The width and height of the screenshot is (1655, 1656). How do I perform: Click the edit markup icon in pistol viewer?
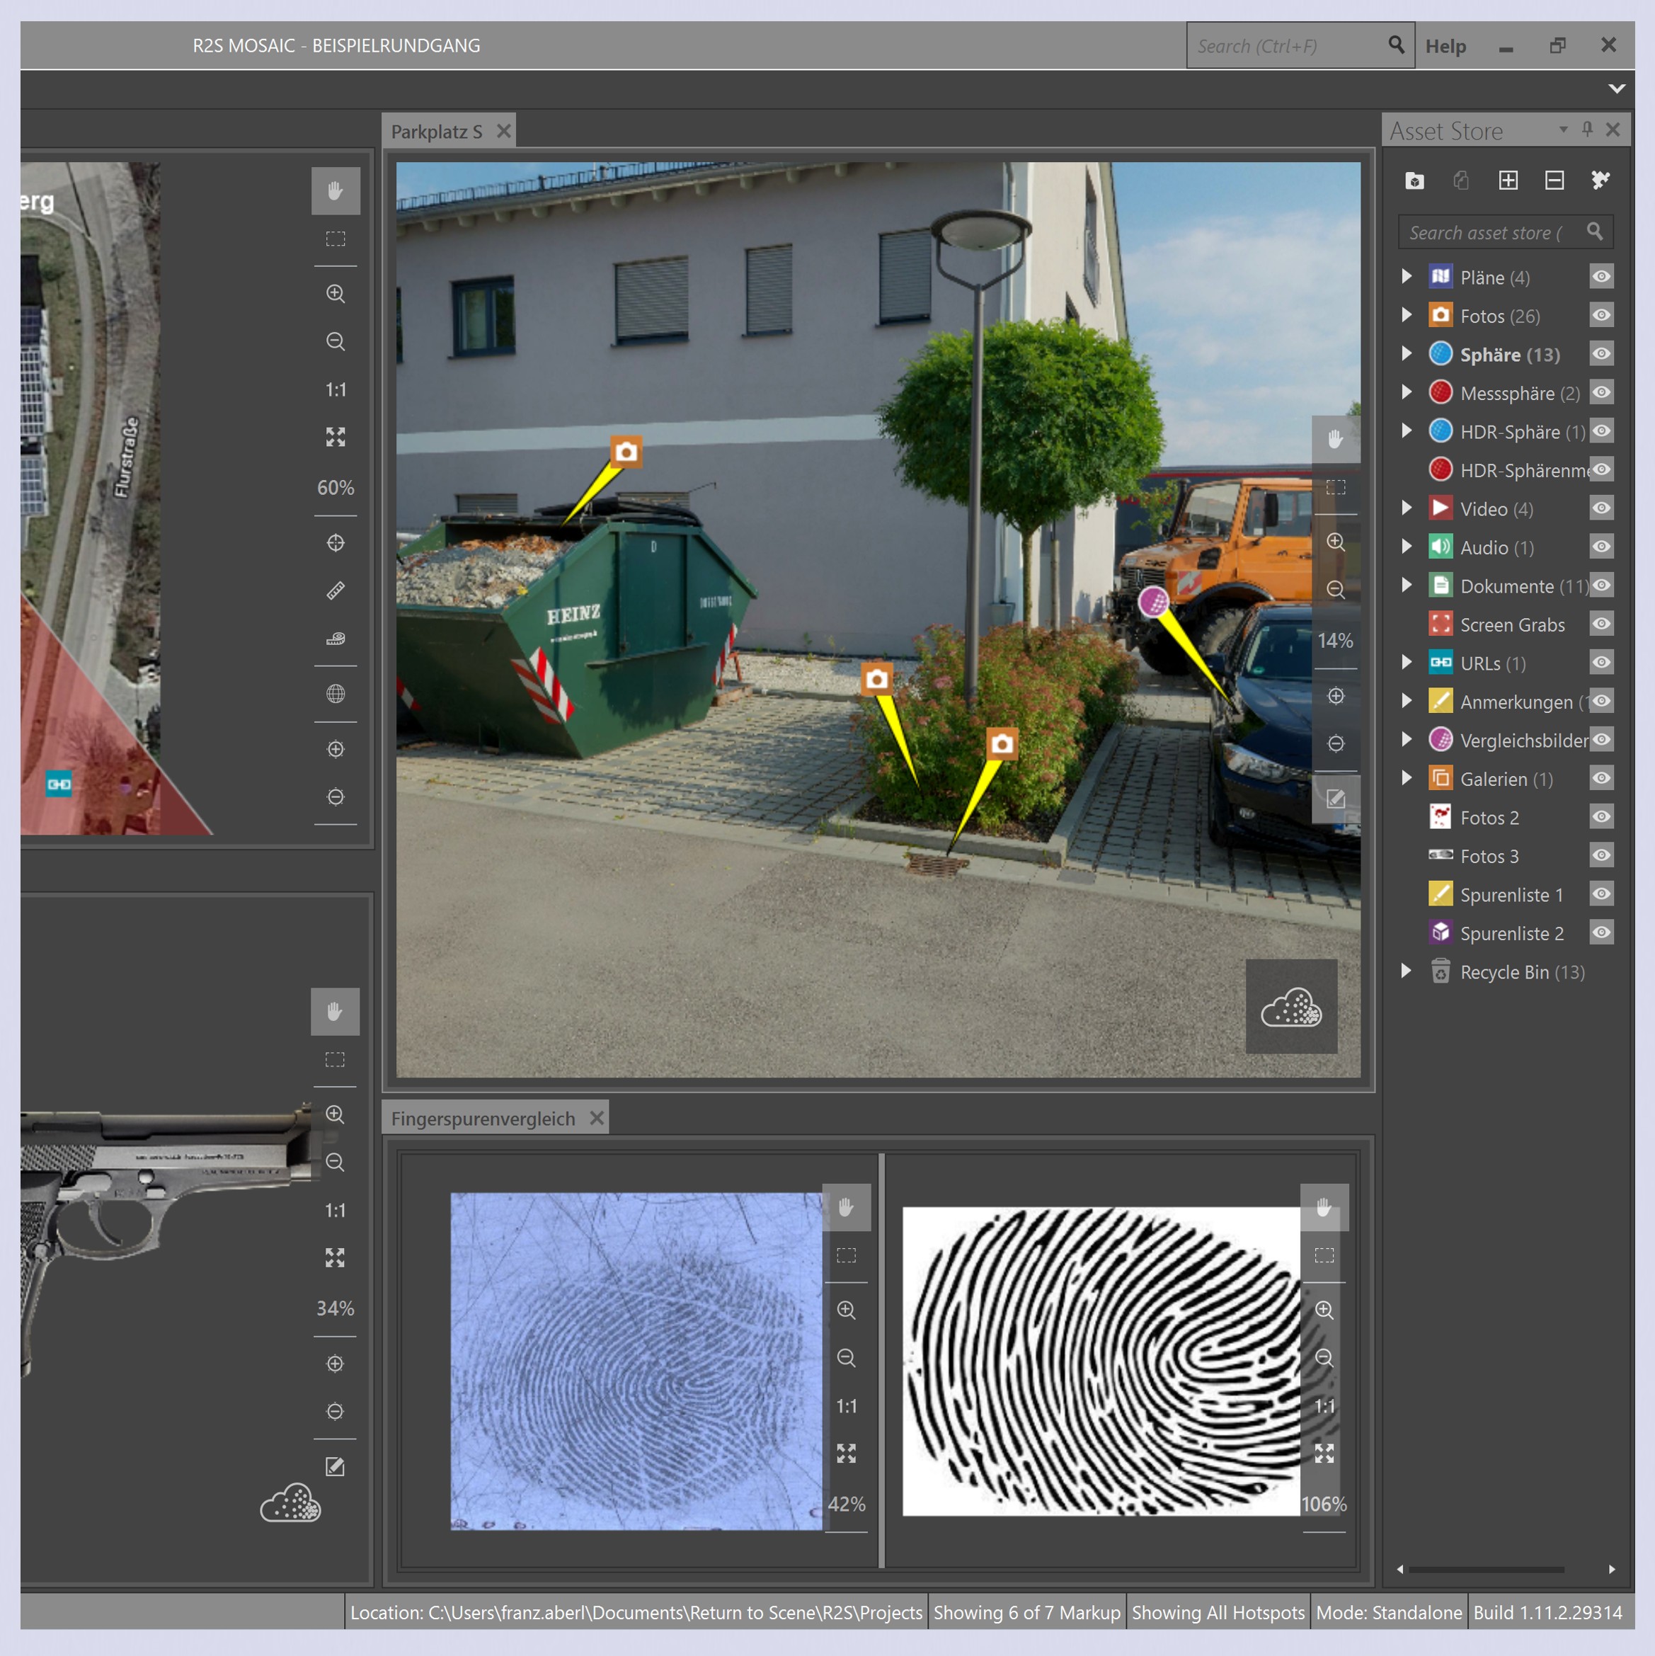pyautogui.click(x=335, y=1466)
